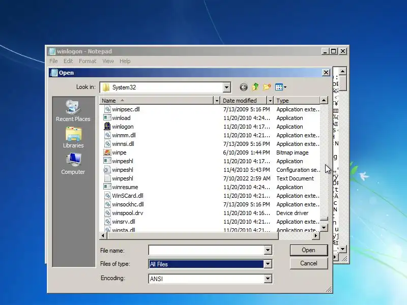
Task: Select the winlogon application icon
Action: click(107, 126)
